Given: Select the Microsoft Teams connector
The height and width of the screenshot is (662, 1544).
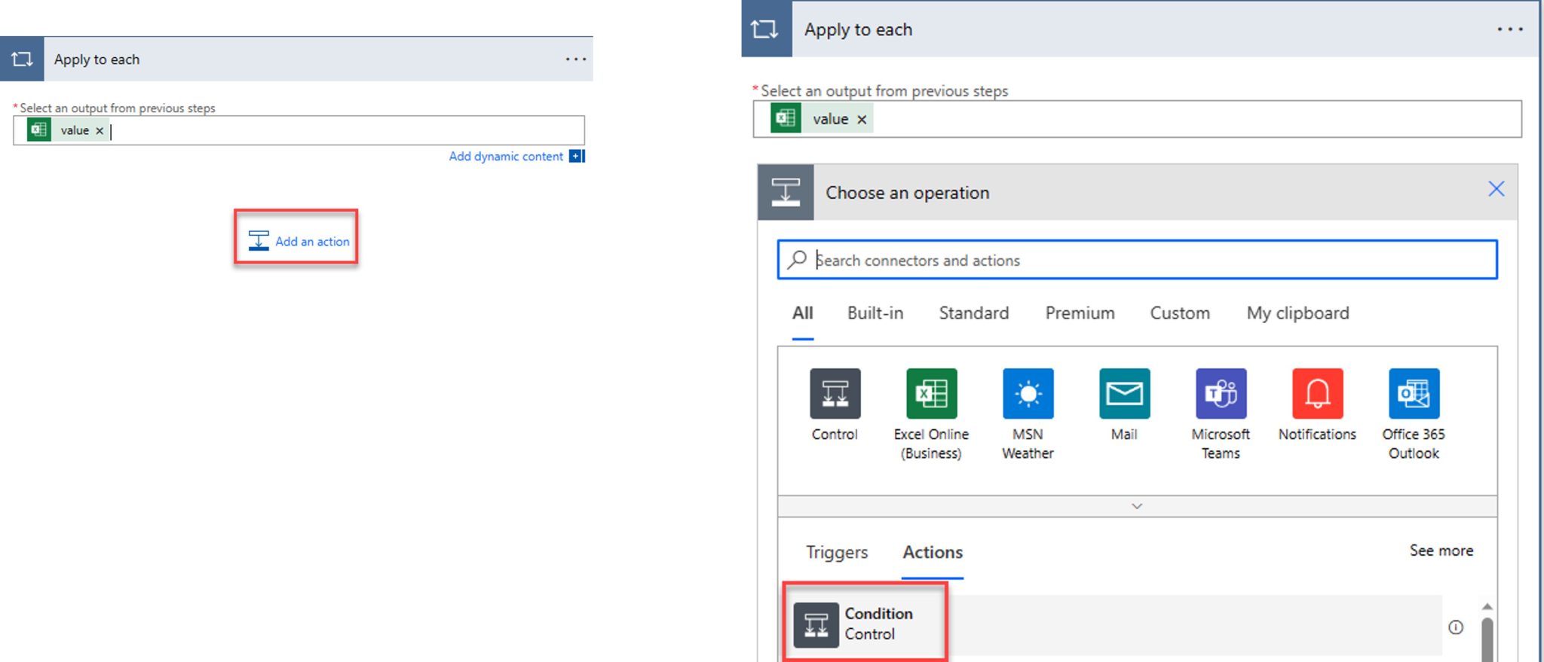Looking at the screenshot, I should 1221,394.
